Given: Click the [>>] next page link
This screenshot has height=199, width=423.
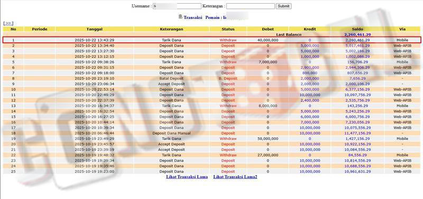Looking at the screenshot, I should click(8, 23).
